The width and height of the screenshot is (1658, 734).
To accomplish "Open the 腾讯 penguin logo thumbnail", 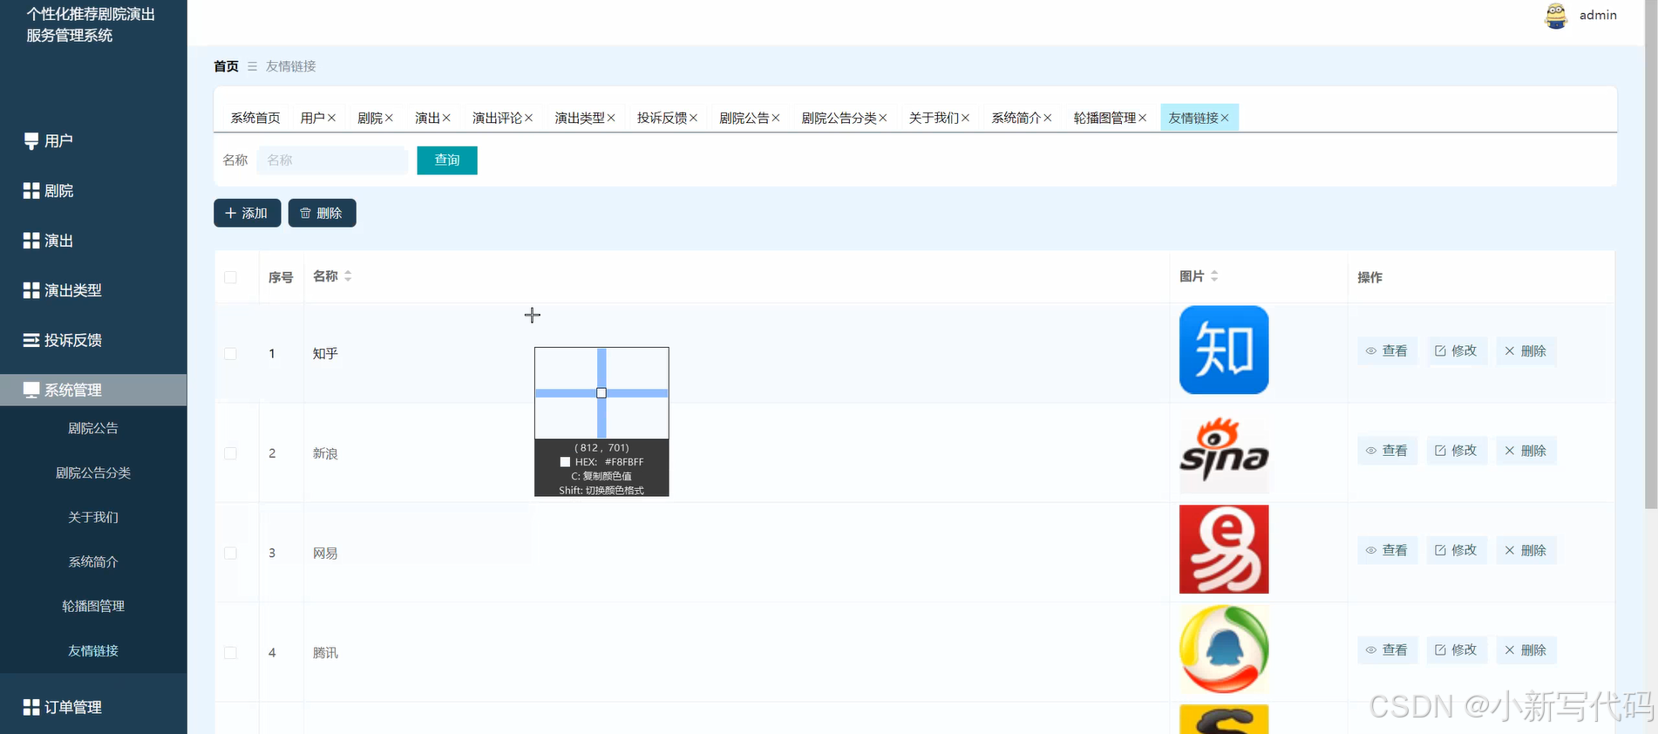I will tap(1224, 649).
